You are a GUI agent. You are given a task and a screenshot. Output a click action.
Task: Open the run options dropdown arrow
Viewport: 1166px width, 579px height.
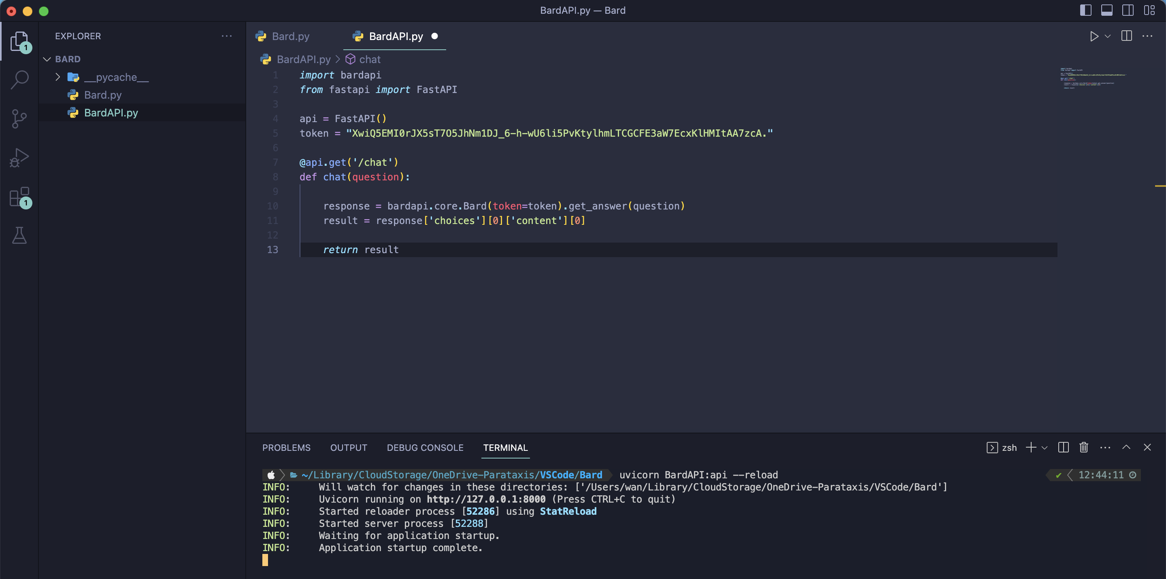coord(1108,36)
